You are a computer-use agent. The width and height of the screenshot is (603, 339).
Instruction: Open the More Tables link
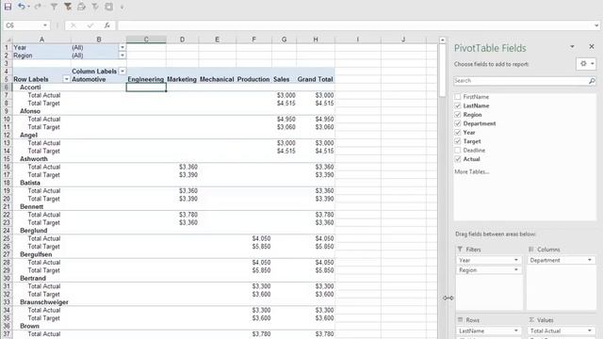(472, 171)
